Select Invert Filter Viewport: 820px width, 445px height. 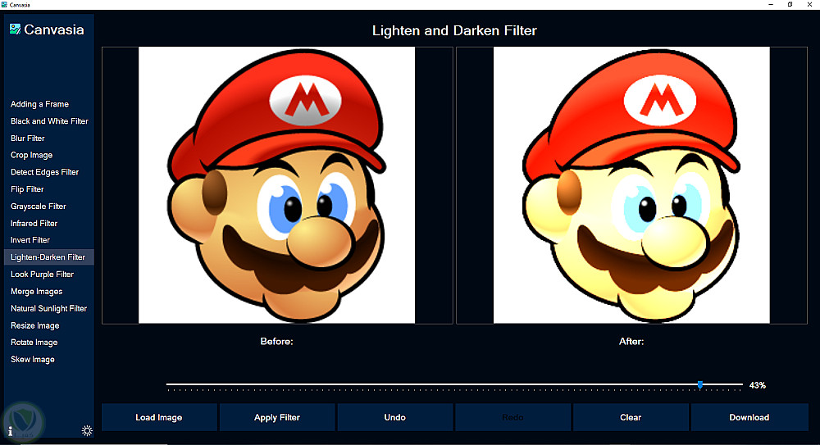pos(30,240)
